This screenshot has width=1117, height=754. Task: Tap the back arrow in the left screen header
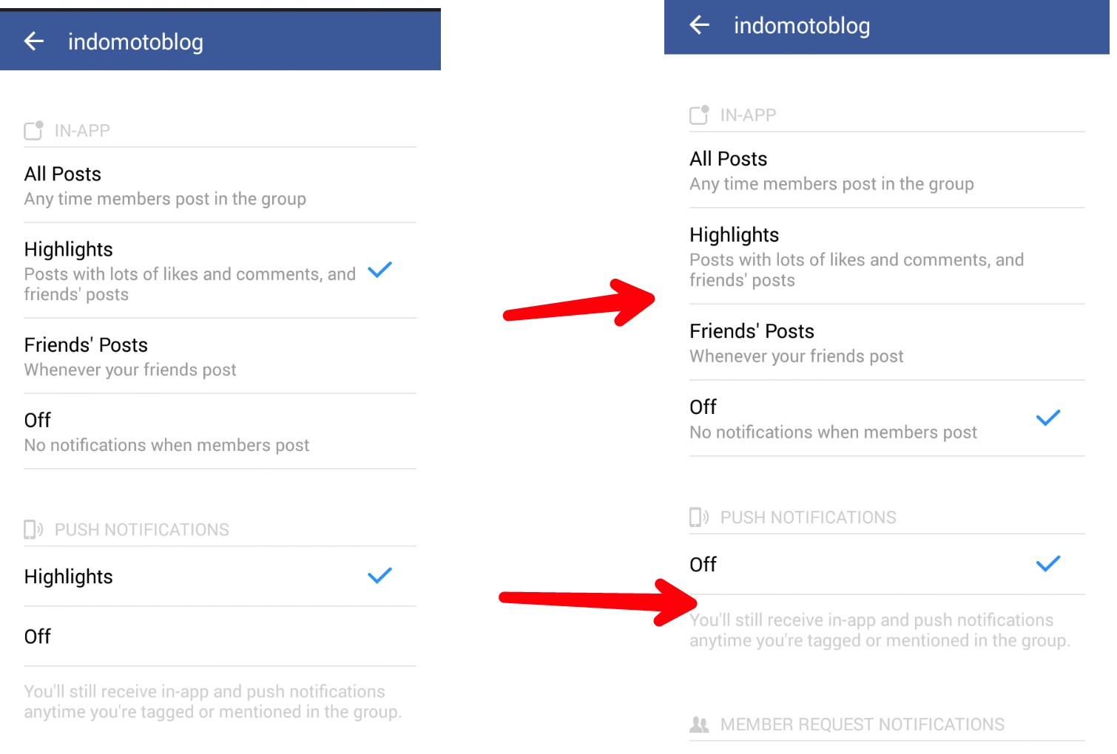click(34, 41)
